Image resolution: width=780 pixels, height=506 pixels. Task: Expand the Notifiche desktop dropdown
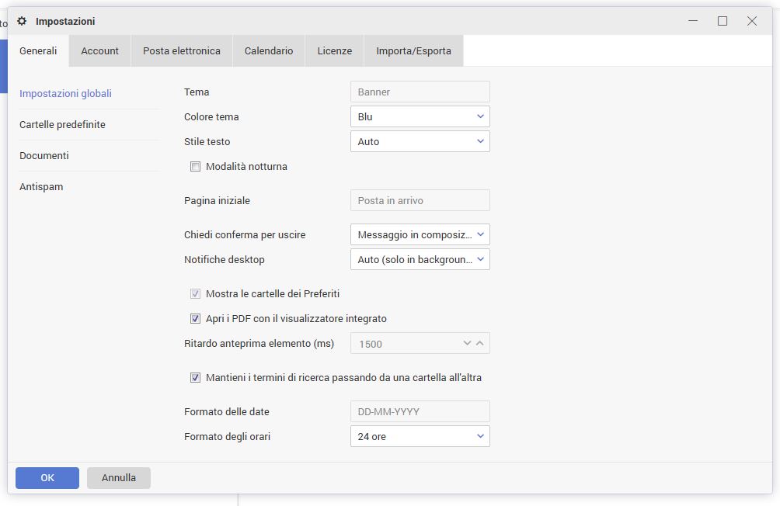coord(420,260)
